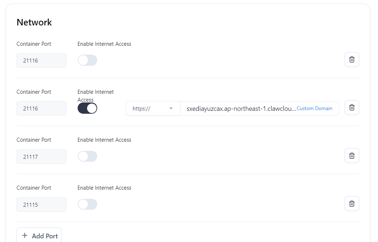Click the Network section heading
Image resolution: width=378 pixels, height=242 pixels.
[34, 22]
